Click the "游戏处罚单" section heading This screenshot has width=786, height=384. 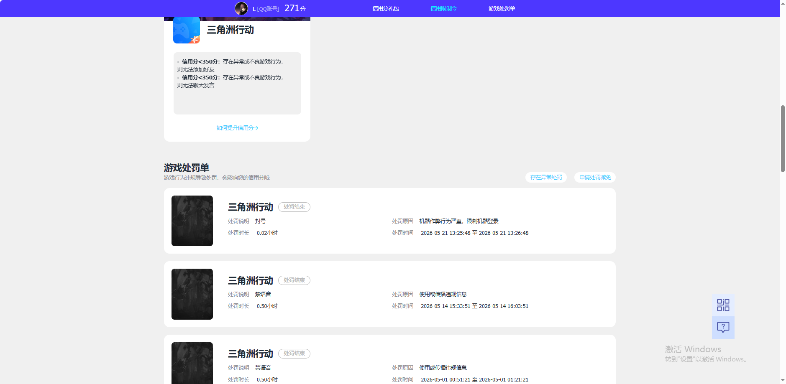tap(187, 168)
